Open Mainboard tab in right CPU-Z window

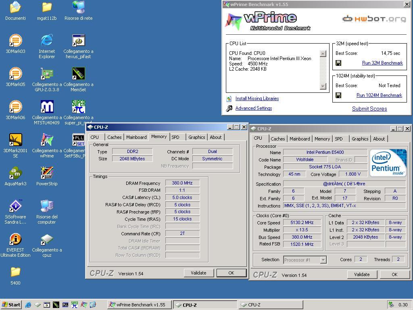[x=300, y=139]
